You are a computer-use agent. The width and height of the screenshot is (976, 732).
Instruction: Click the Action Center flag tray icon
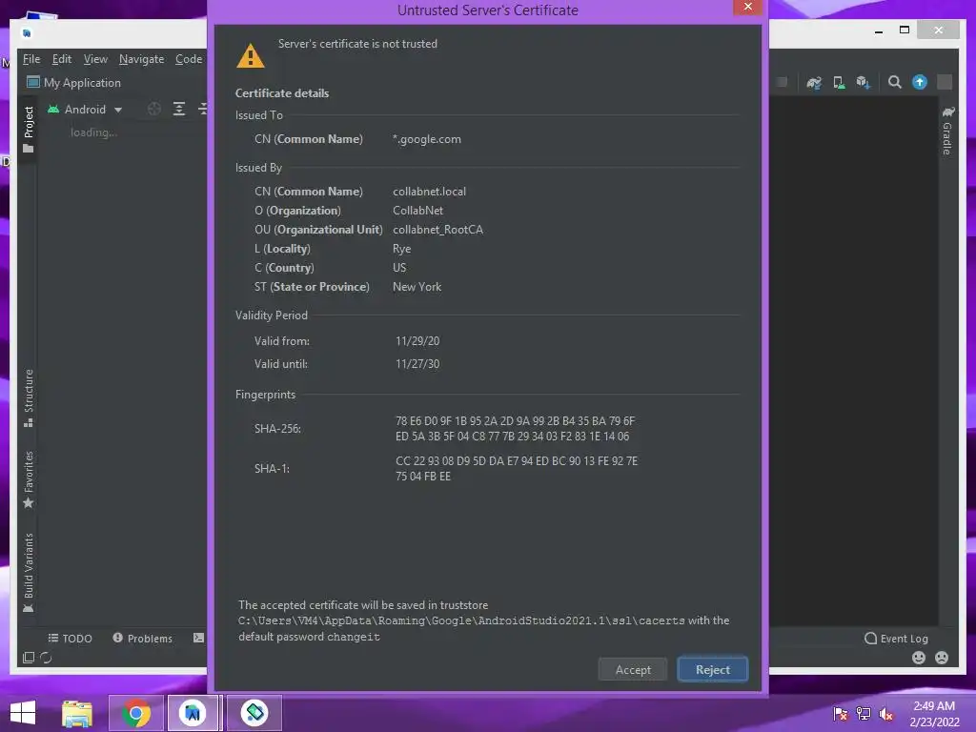tap(841, 714)
